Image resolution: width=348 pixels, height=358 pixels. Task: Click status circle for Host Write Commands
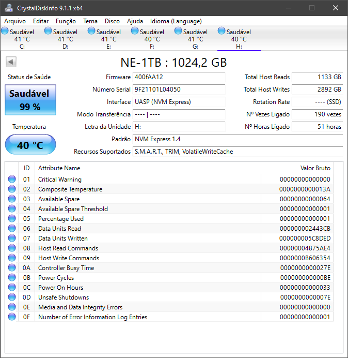pyautogui.click(x=12, y=258)
